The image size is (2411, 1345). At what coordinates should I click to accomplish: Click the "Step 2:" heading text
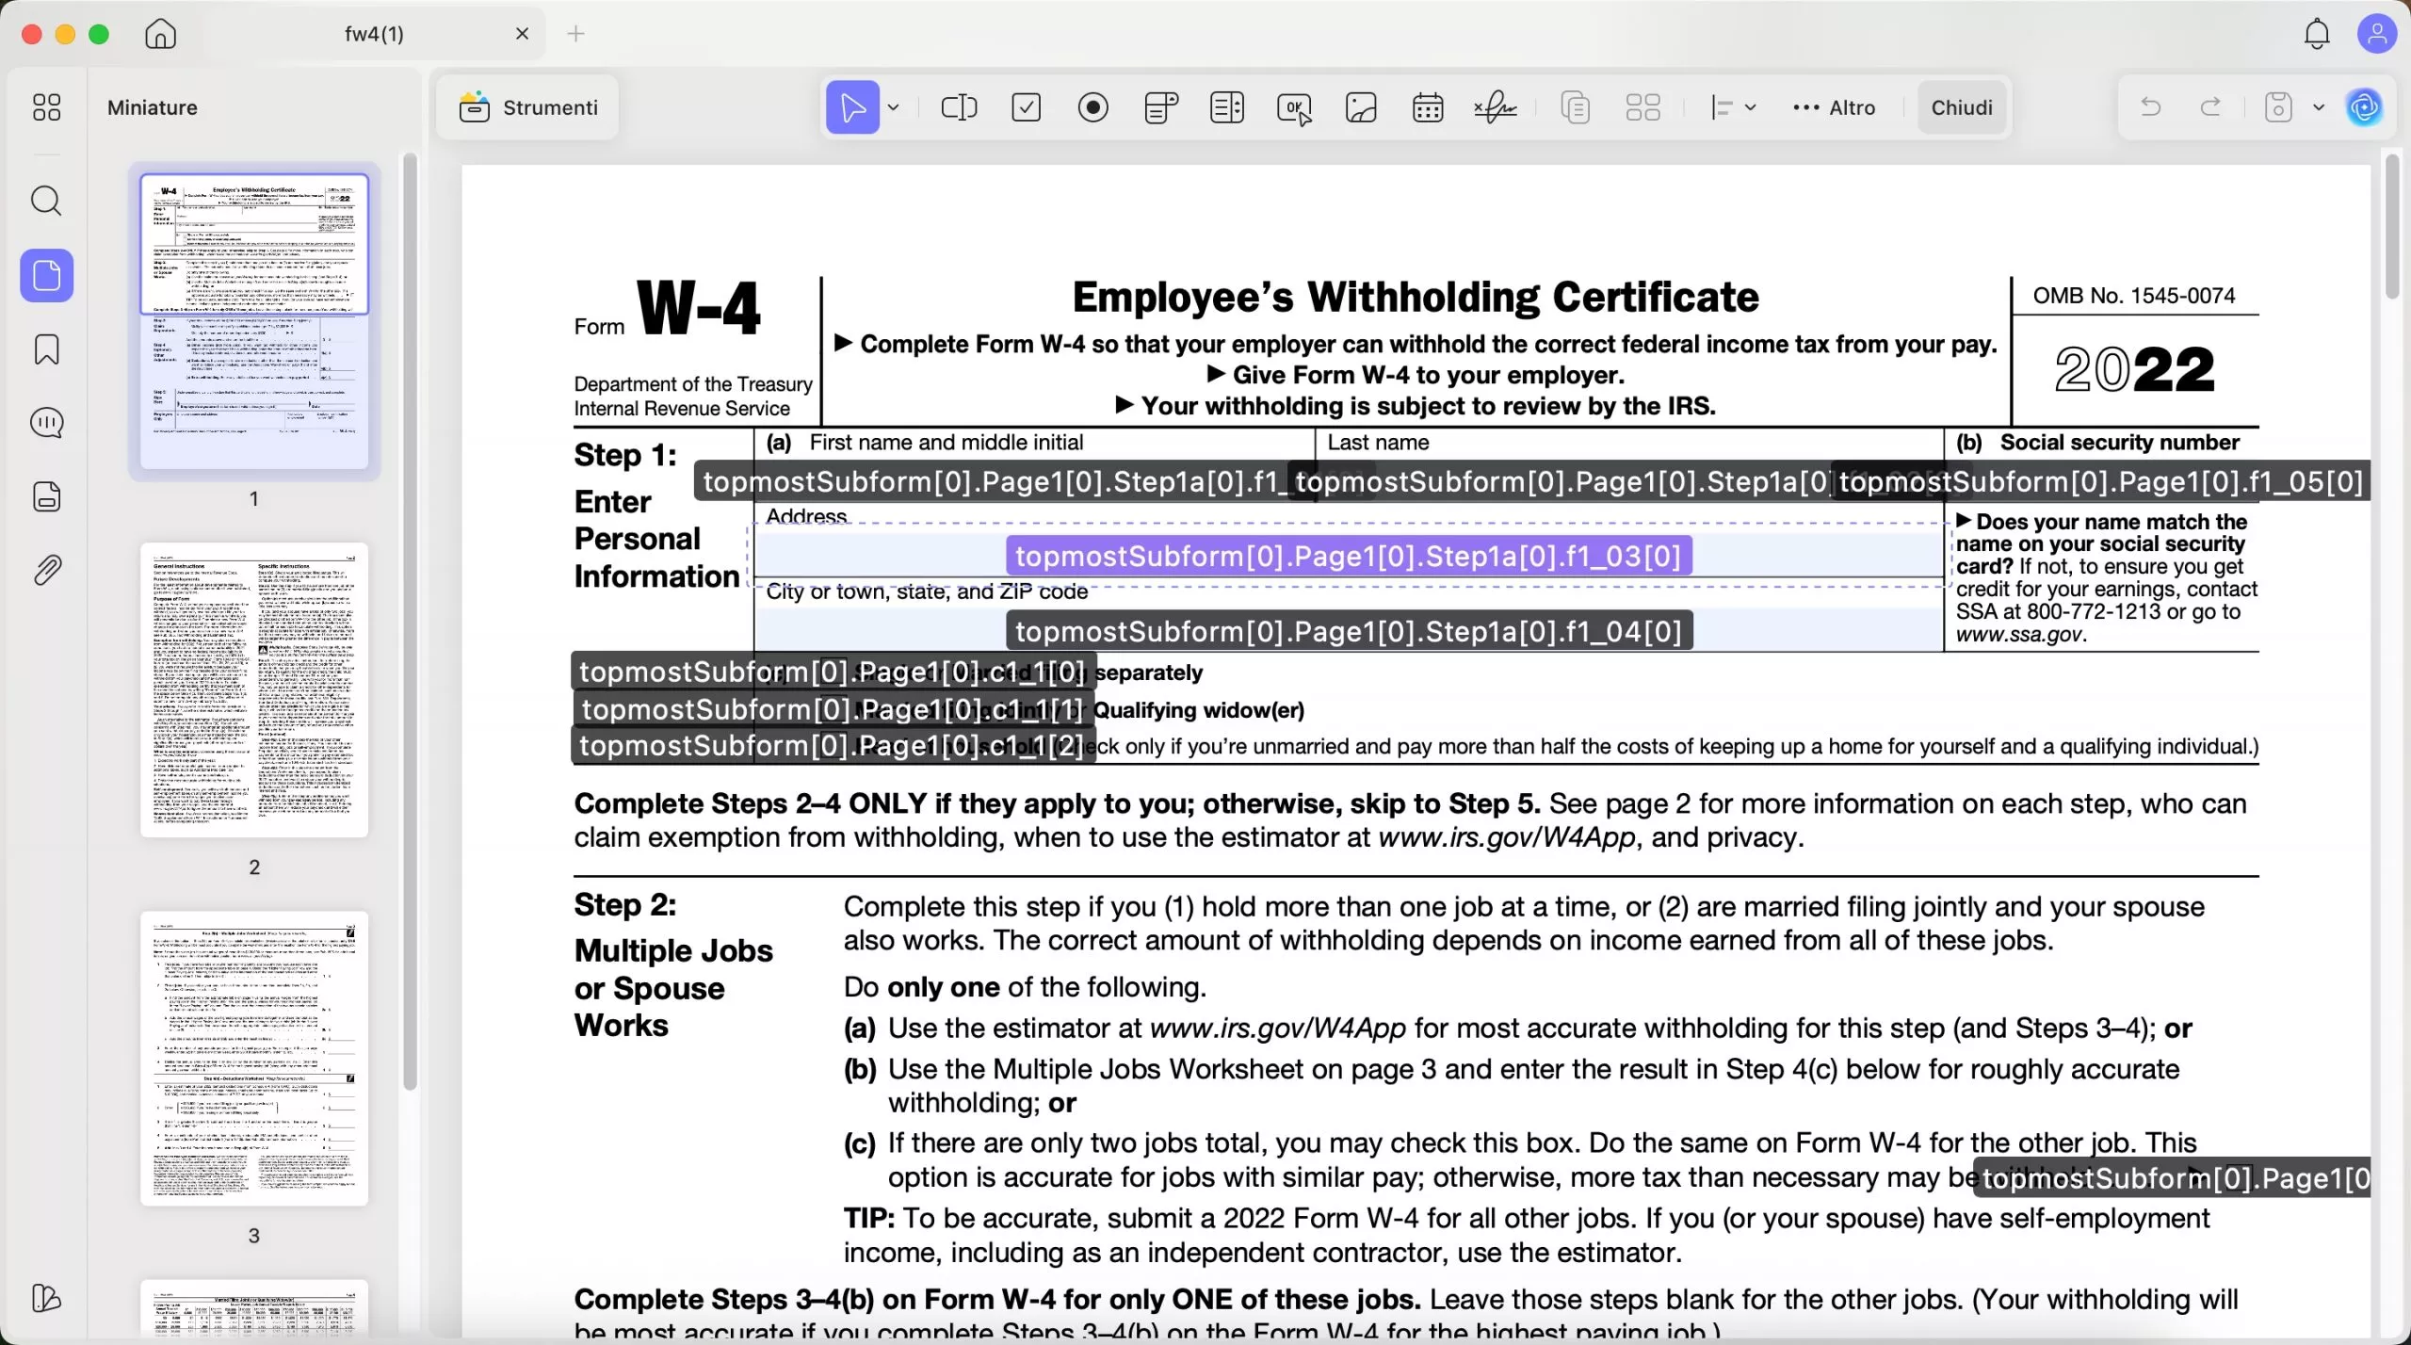[625, 905]
